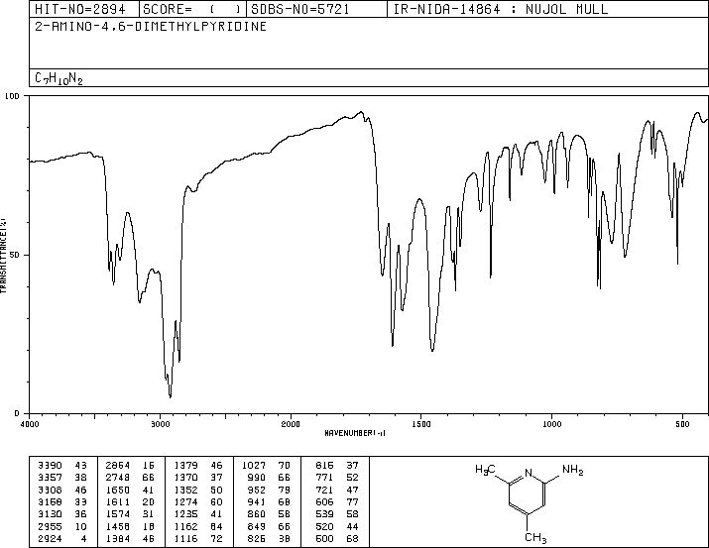Click the 1235 peak table value

tap(185, 514)
